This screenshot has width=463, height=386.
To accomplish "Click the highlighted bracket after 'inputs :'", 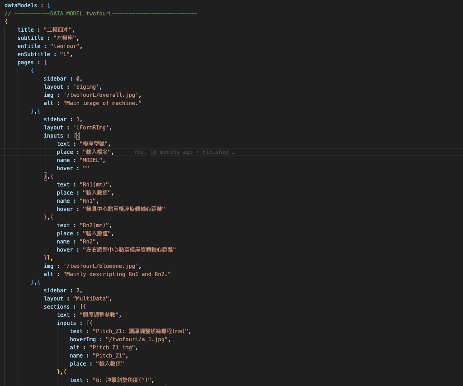I will click(x=78, y=136).
